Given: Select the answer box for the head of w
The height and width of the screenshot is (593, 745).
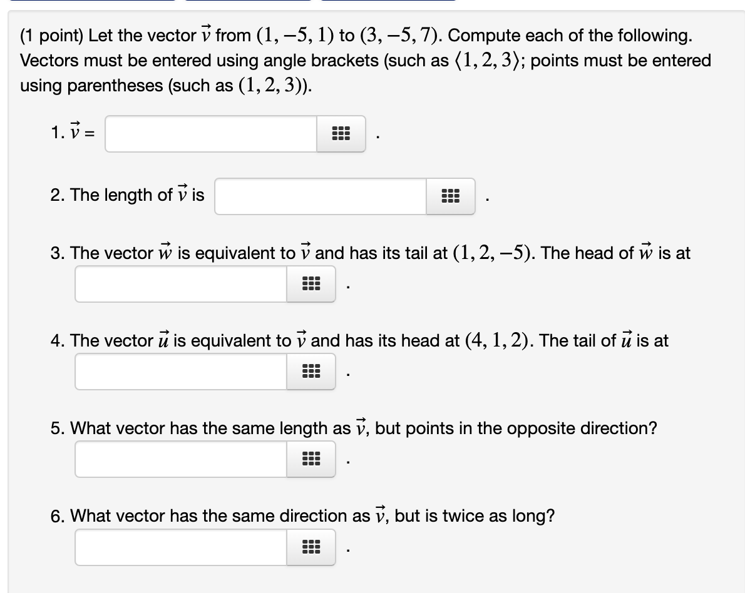Looking at the screenshot, I should tap(180, 284).
